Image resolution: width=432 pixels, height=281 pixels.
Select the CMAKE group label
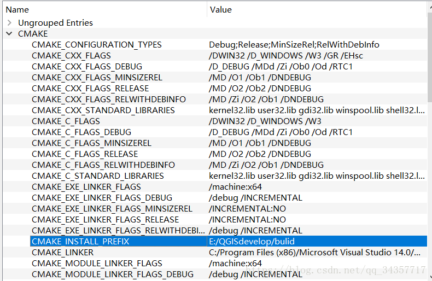click(33, 33)
